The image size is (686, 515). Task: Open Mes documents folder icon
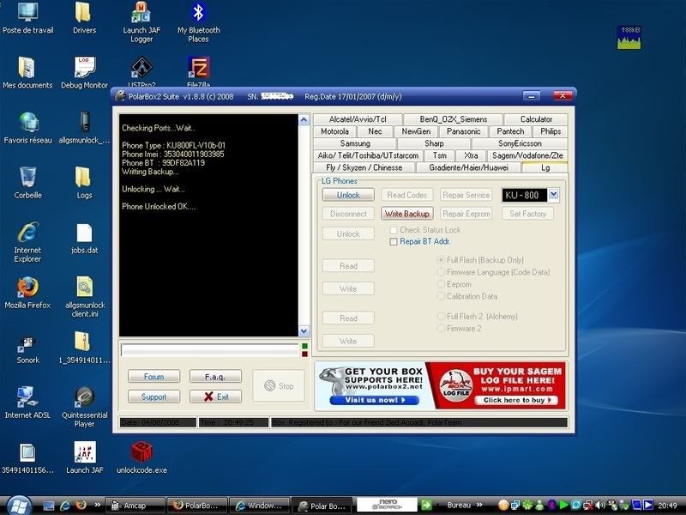click(x=27, y=72)
